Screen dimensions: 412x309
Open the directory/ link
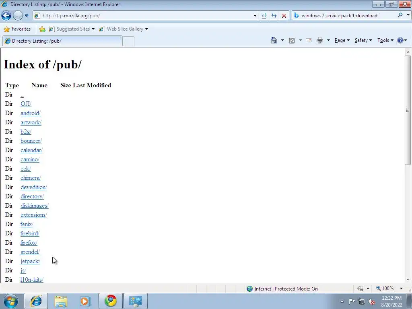[32, 196]
